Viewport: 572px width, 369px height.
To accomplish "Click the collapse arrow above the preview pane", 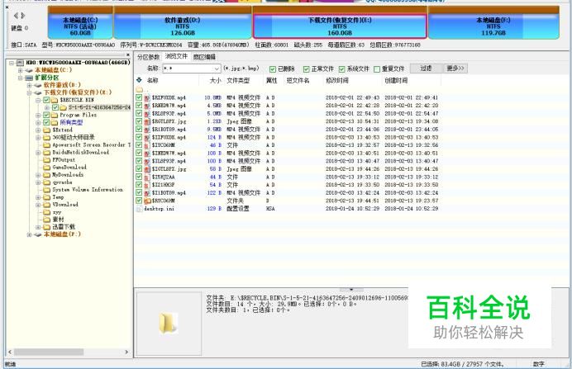I will click(351, 290).
